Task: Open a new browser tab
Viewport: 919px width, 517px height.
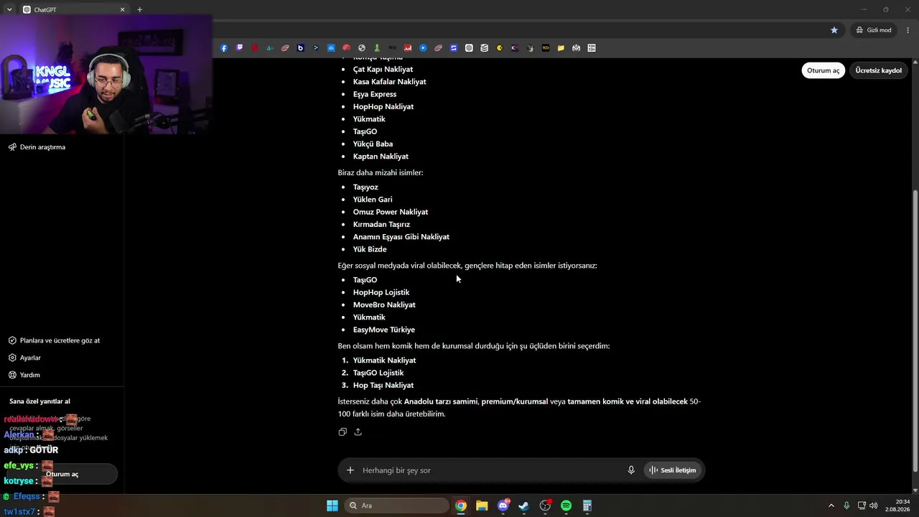Action: pyautogui.click(x=139, y=9)
